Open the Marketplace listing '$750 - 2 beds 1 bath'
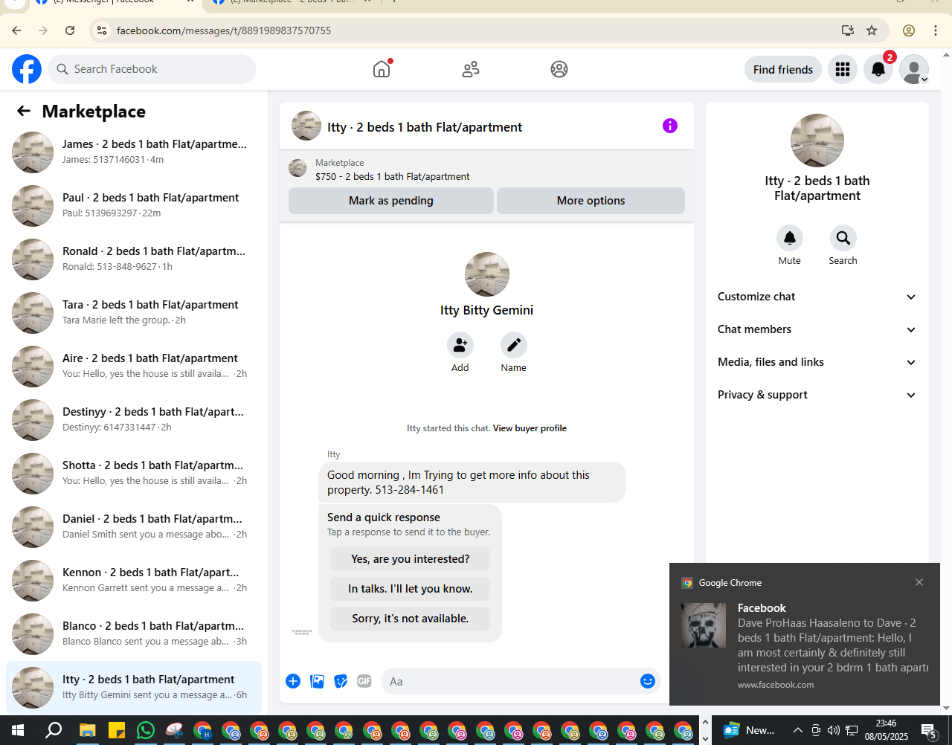 392,176
